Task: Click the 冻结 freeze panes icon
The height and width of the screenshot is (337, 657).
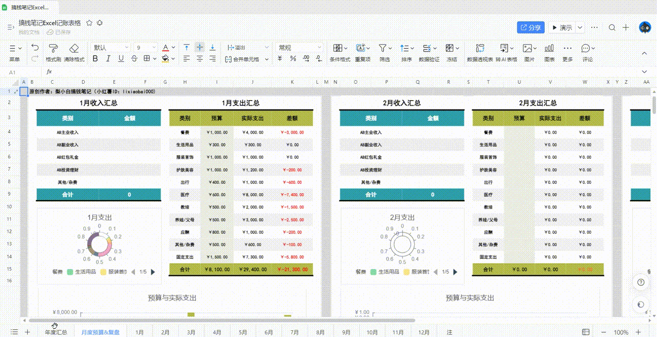Action: (449, 48)
